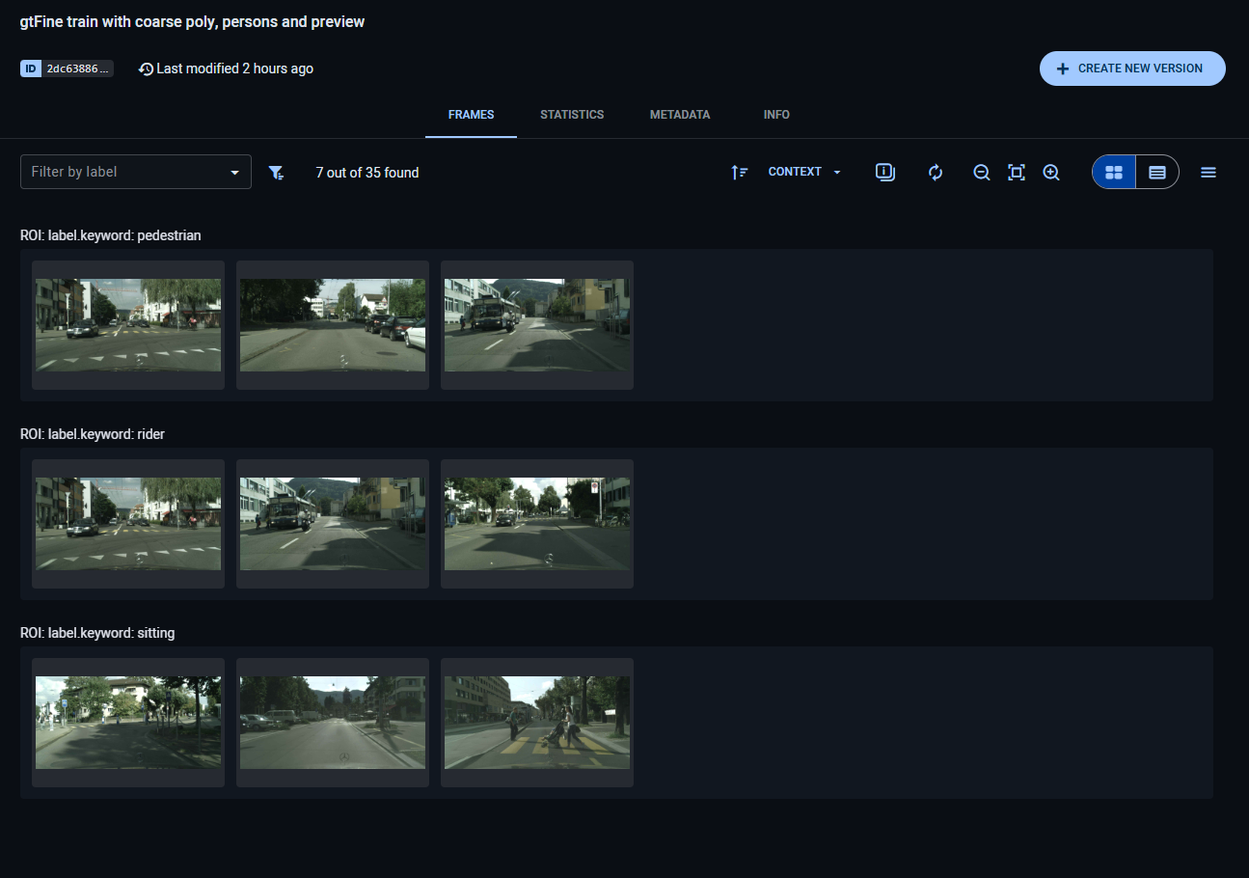Open the METADATA tab
Screen dimensions: 1249x878
point(680,115)
